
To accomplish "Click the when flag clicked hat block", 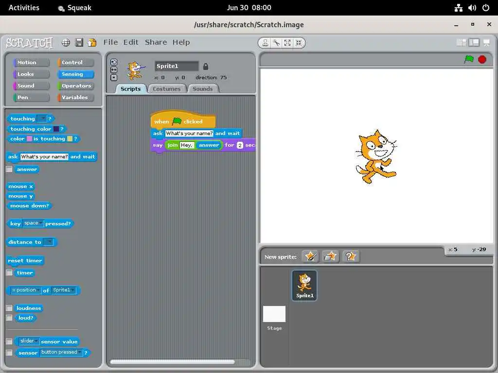I will tap(183, 120).
